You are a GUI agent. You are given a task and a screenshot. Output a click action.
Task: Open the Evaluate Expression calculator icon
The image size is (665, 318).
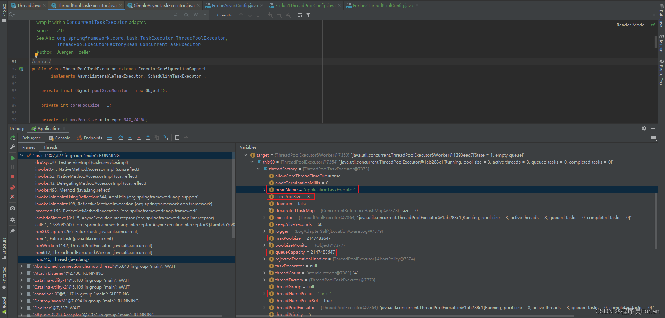tap(177, 138)
